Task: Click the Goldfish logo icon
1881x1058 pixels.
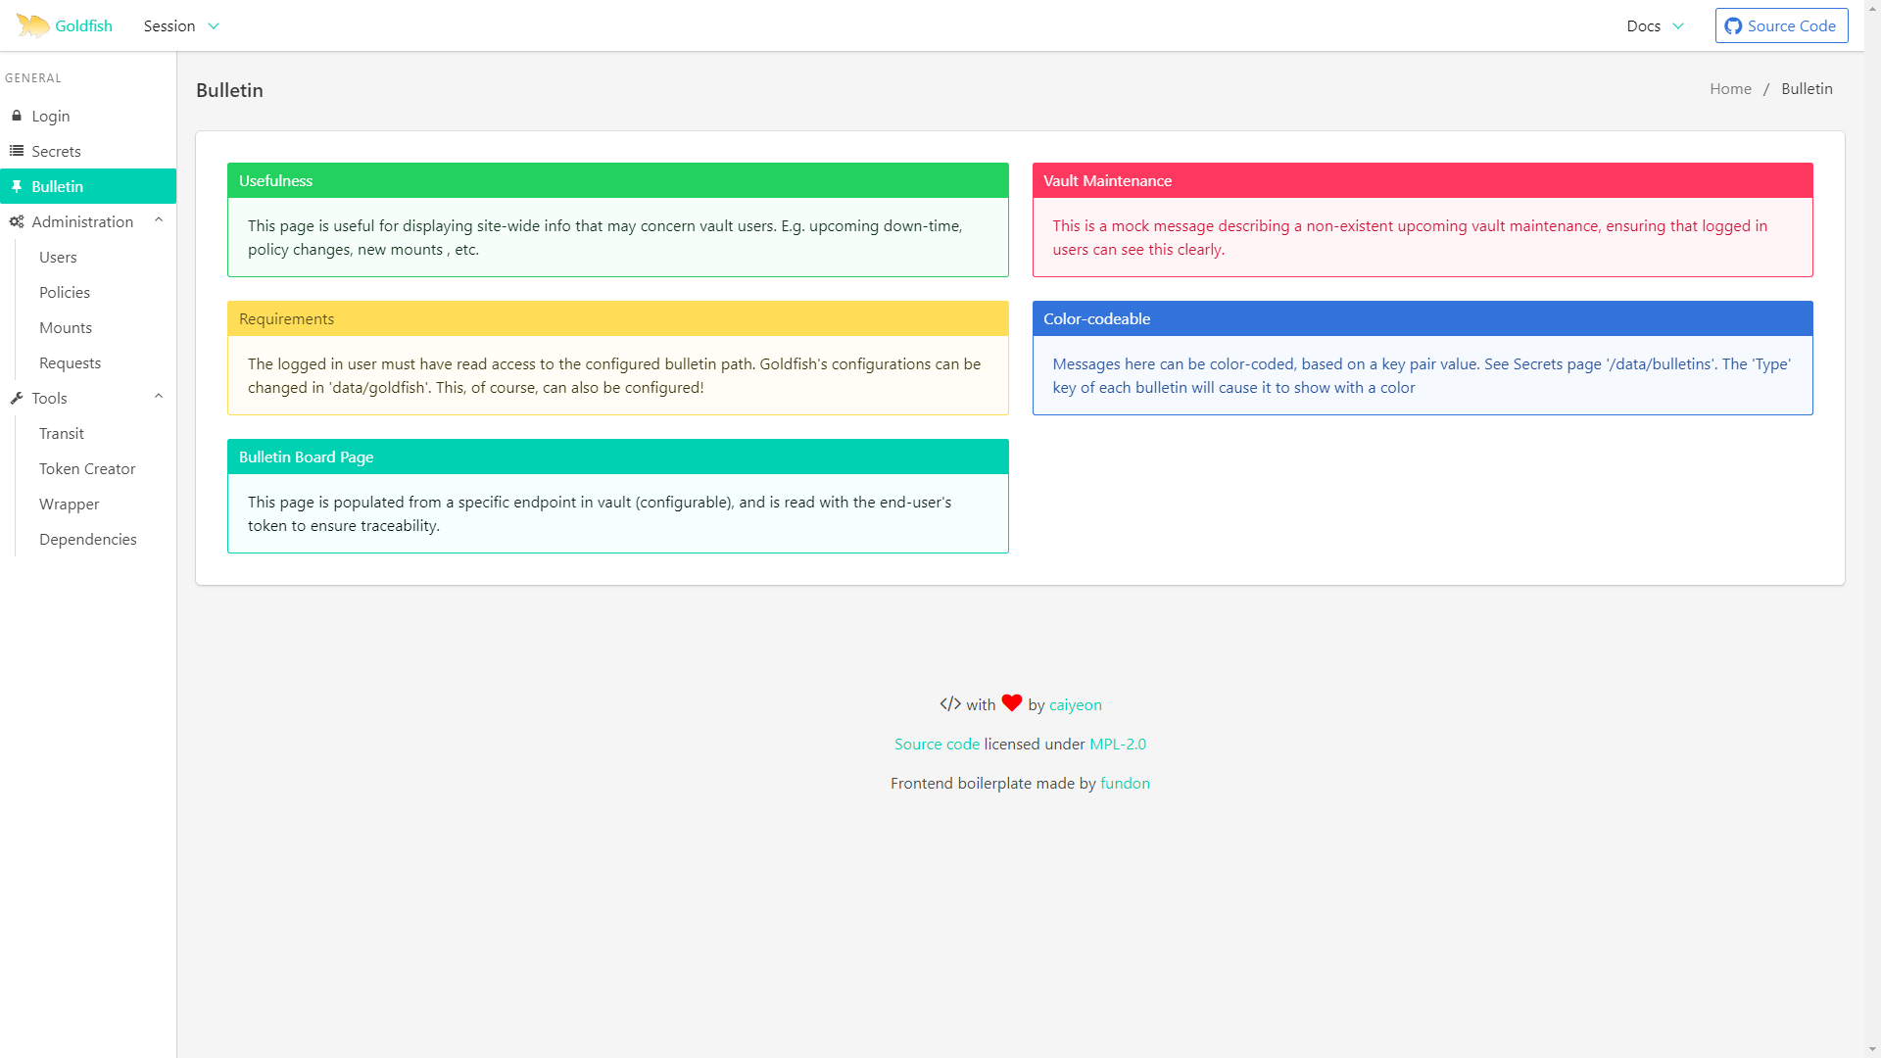Action: (x=32, y=25)
